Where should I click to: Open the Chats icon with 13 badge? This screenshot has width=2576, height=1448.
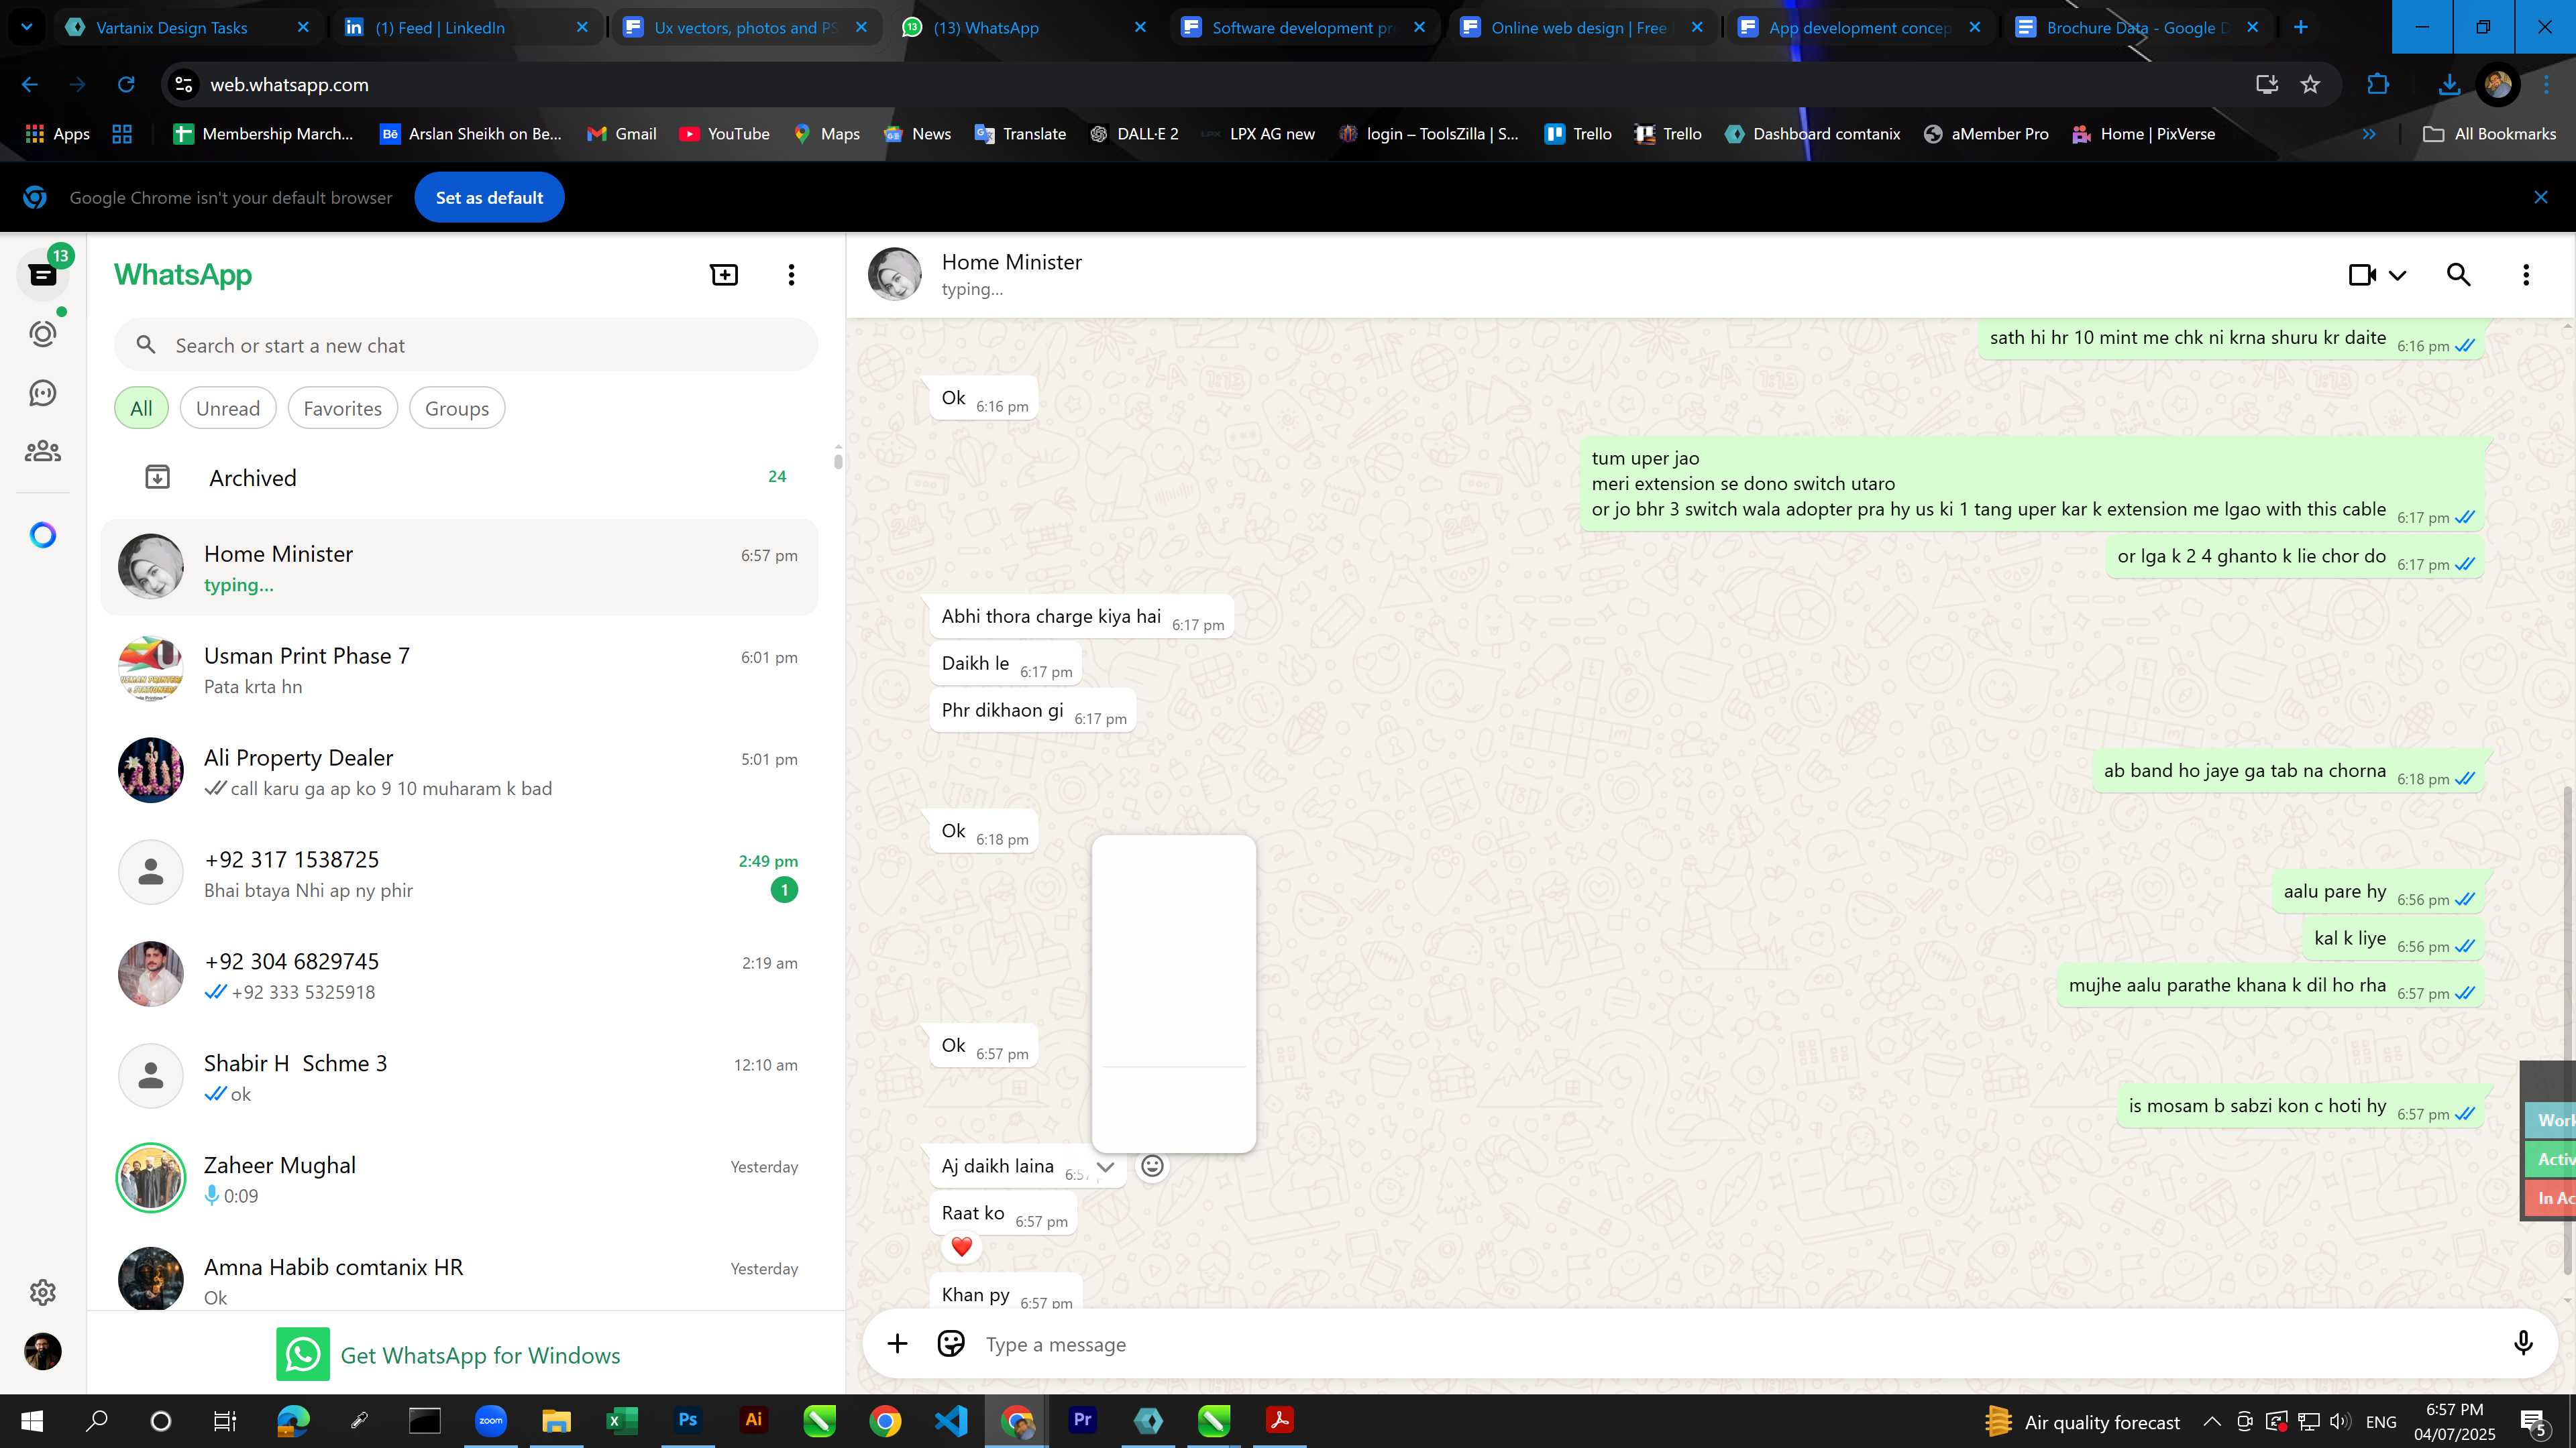[43, 275]
